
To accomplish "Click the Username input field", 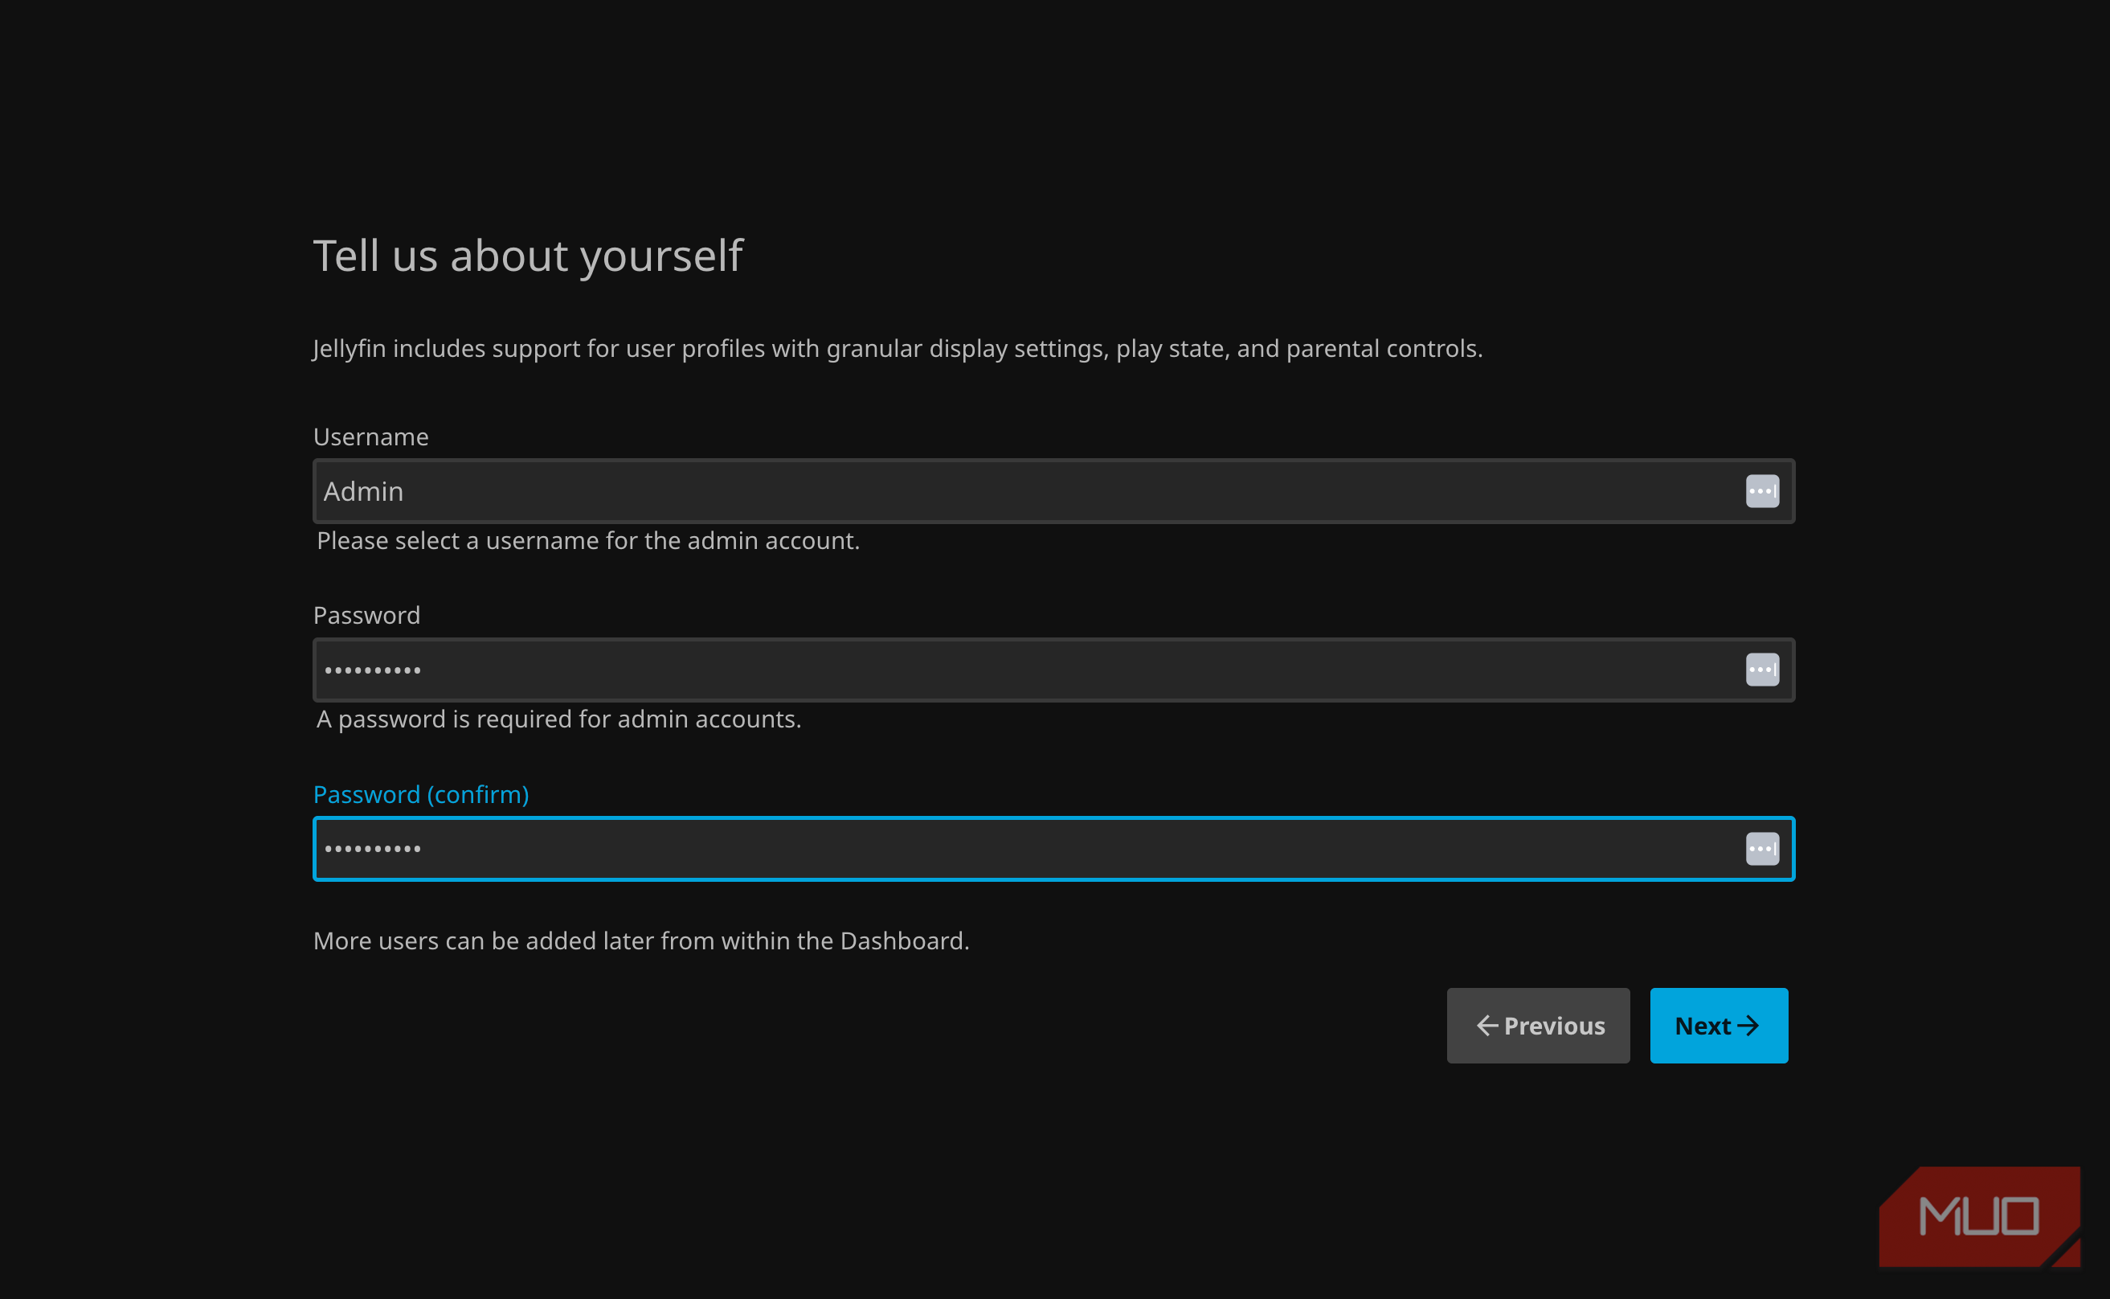I will [1053, 491].
